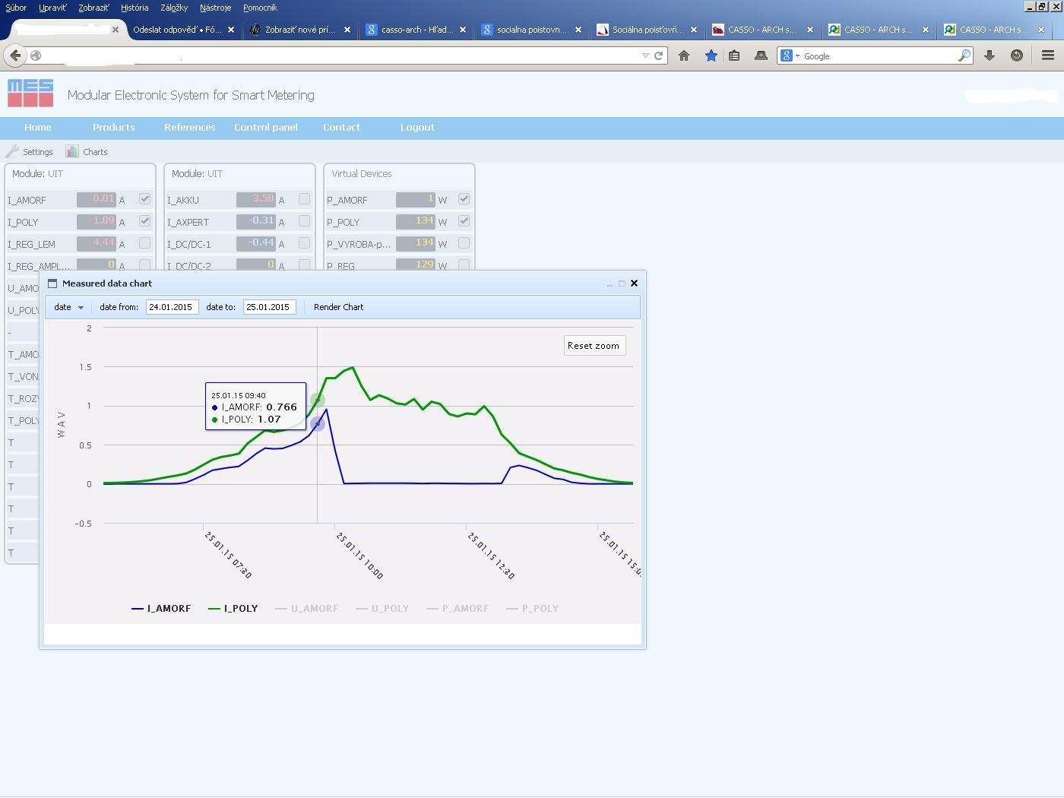Click the date from input field
Image resolution: width=1064 pixels, height=798 pixels.
coord(172,307)
